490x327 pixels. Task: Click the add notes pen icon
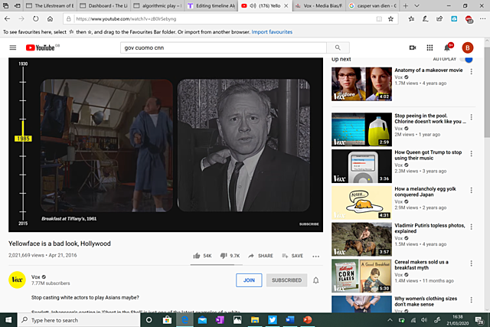(426, 18)
